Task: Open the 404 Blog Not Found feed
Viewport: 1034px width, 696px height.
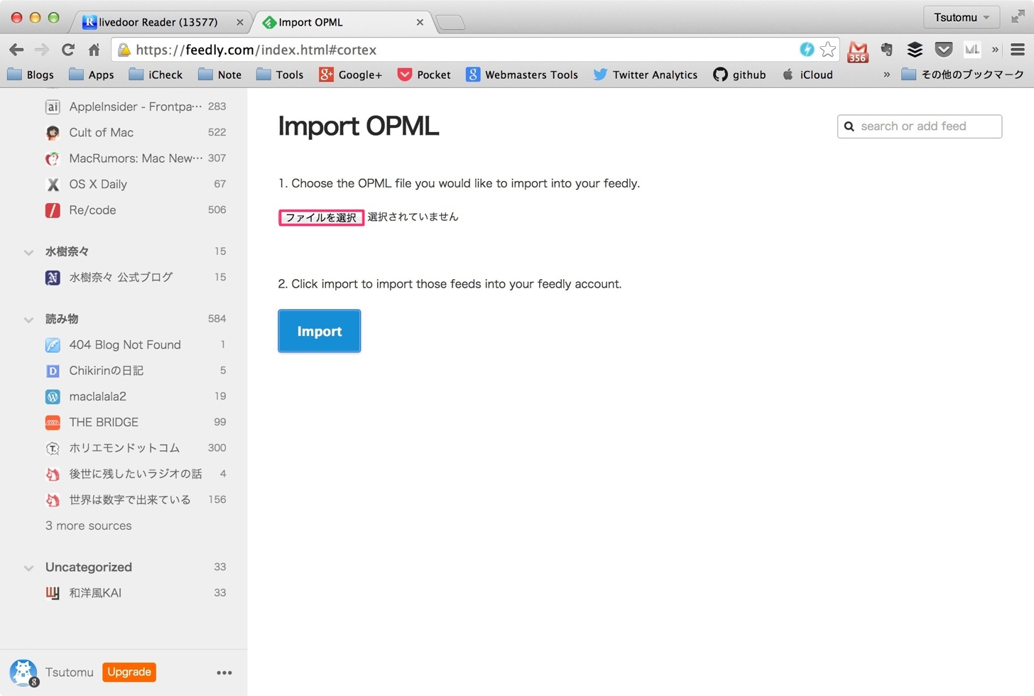Action: [136, 344]
